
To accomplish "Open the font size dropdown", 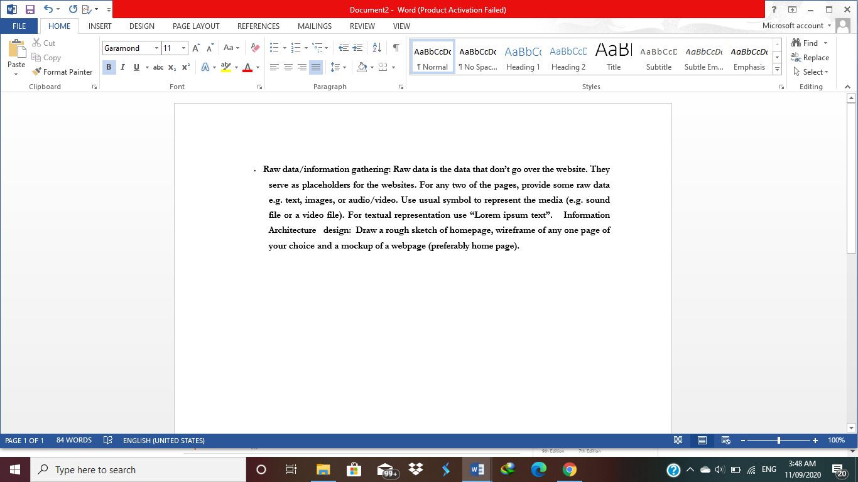I will tap(184, 48).
